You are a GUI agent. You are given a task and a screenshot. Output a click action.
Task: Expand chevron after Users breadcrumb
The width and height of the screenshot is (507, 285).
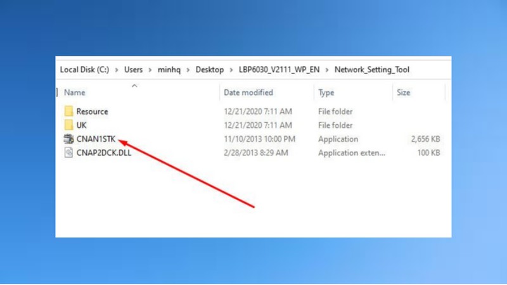(150, 70)
